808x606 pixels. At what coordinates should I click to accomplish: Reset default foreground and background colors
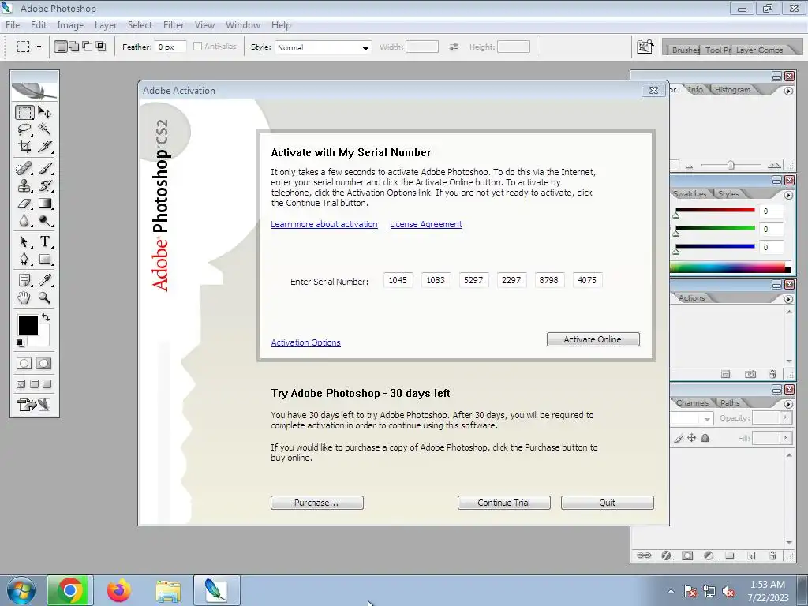[x=21, y=342]
